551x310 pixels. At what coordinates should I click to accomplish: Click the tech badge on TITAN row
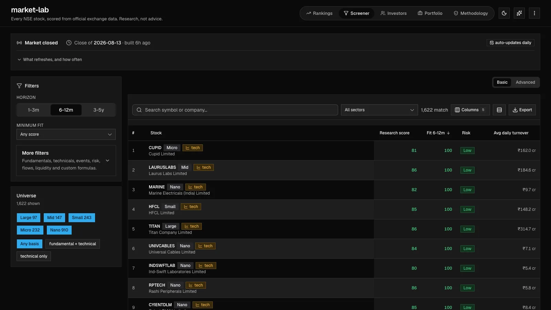191,226
